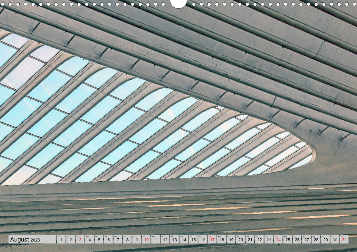Select Friday, day 29 cell
The height and width of the screenshot is (252, 357).
325,239
